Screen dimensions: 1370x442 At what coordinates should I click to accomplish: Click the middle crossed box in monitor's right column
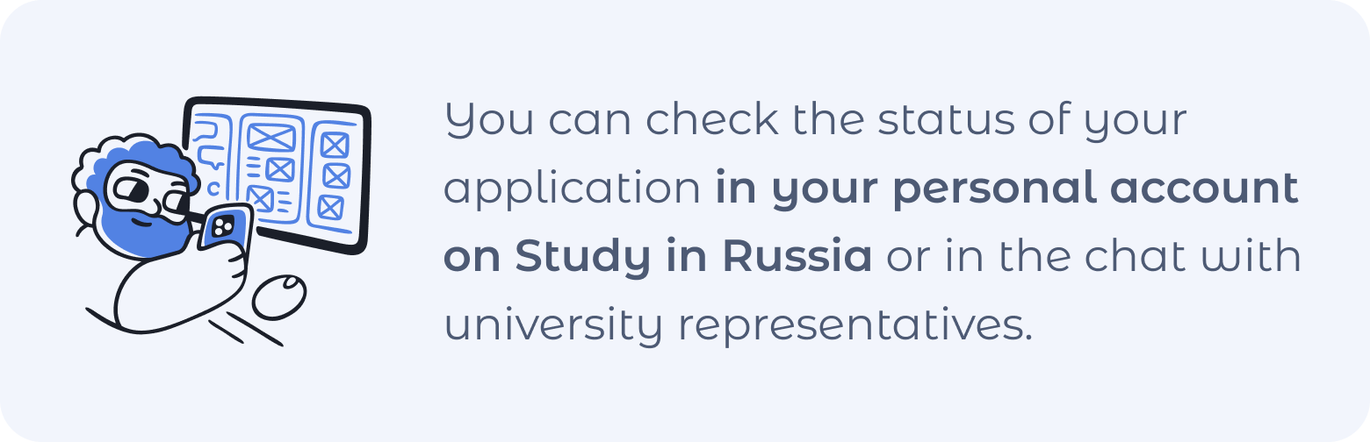point(335,175)
